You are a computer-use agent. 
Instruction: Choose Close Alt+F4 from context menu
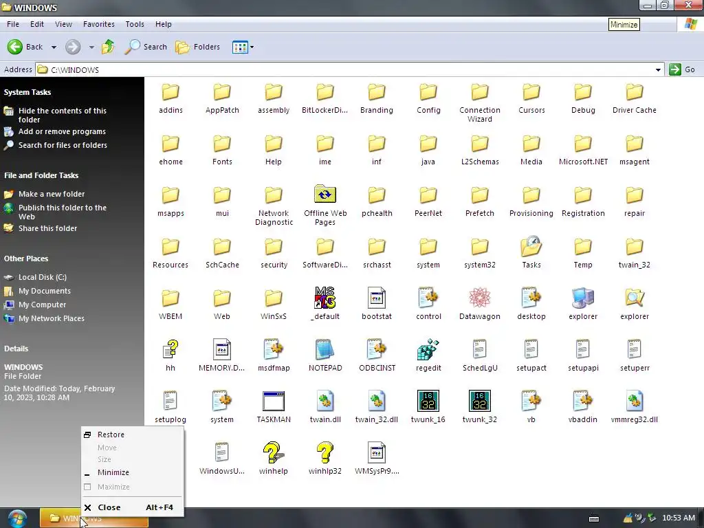pyautogui.click(x=133, y=507)
